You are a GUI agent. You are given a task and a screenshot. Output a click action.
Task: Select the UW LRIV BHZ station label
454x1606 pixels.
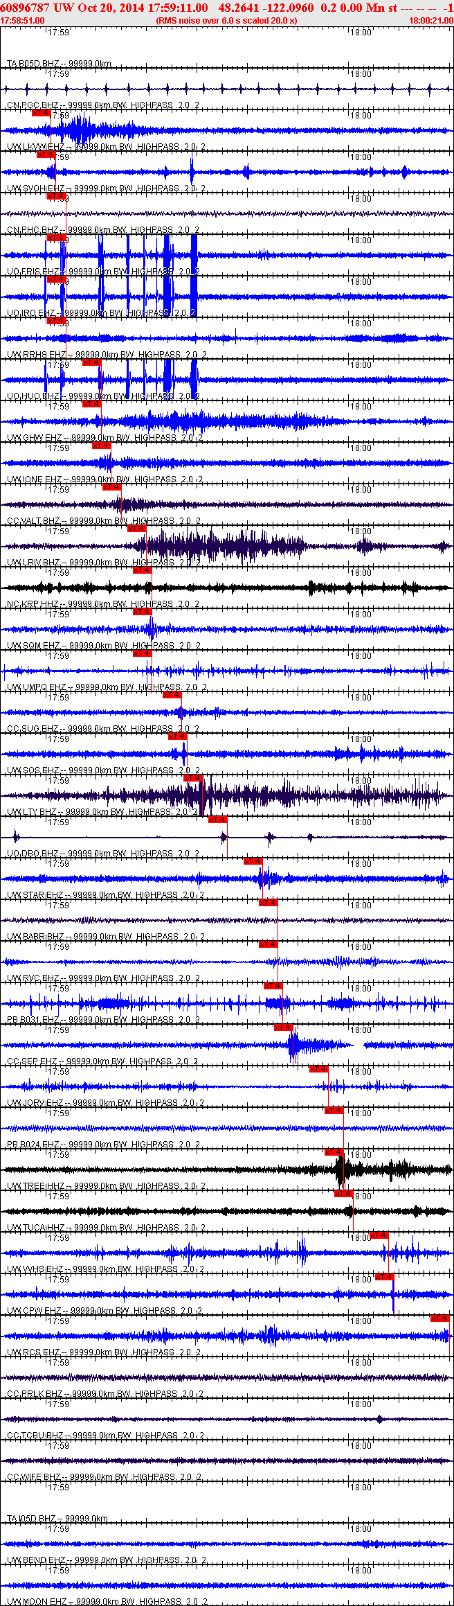click(x=102, y=563)
